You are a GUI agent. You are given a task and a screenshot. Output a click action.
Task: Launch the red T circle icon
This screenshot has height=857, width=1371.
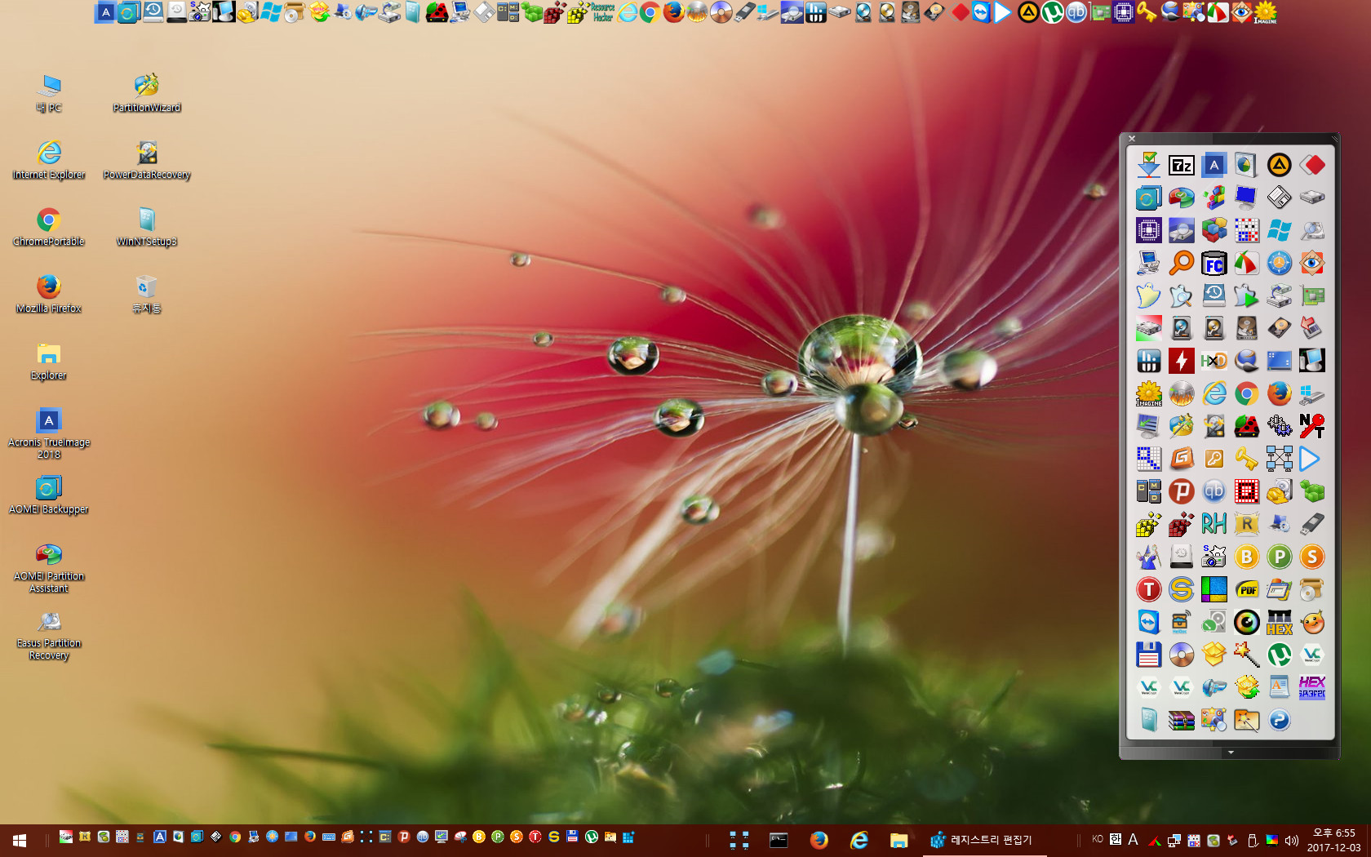pyautogui.click(x=1148, y=590)
